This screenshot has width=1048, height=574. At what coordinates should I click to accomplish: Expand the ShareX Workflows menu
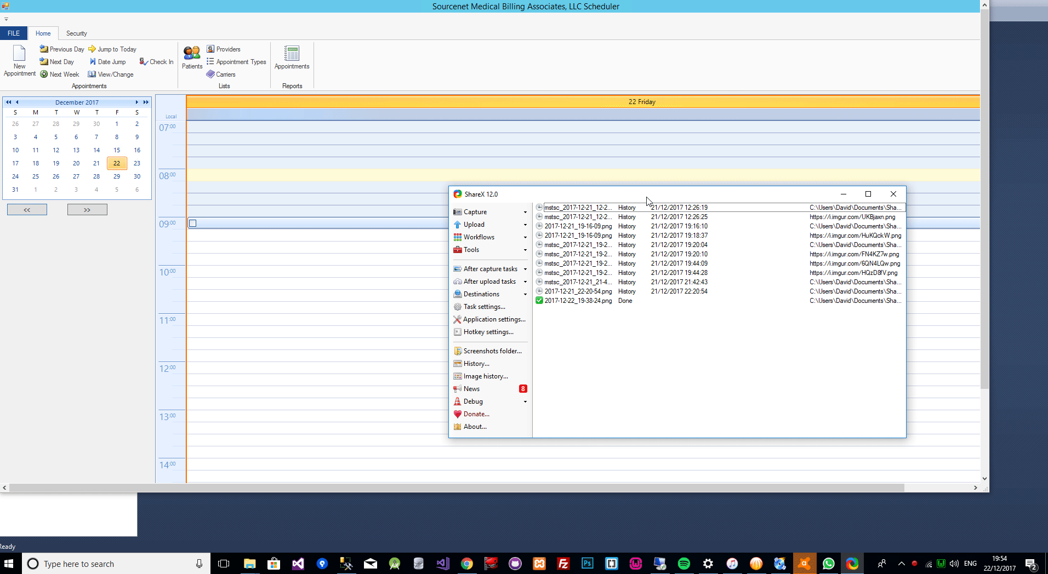(x=490, y=237)
